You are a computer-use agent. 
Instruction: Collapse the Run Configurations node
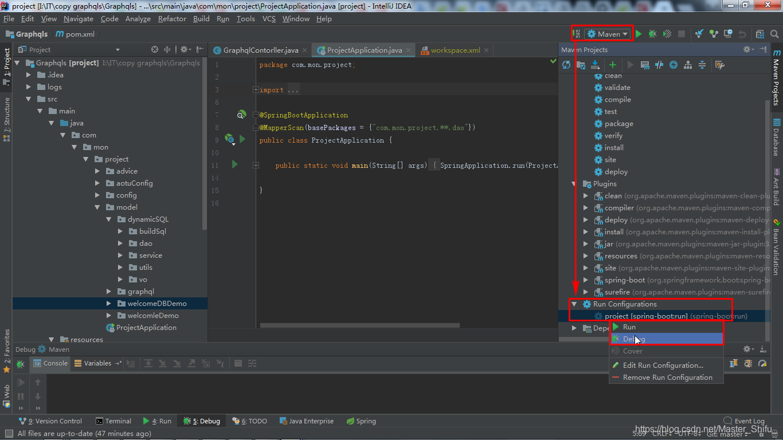click(x=574, y=304)
